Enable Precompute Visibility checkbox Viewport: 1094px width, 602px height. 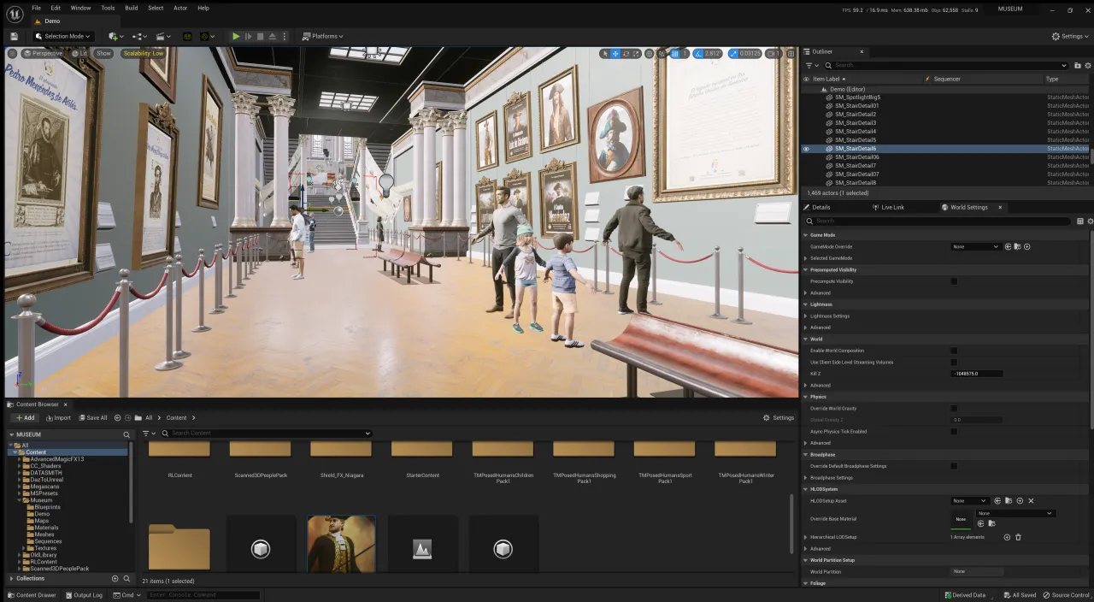(x=954, y=281)
